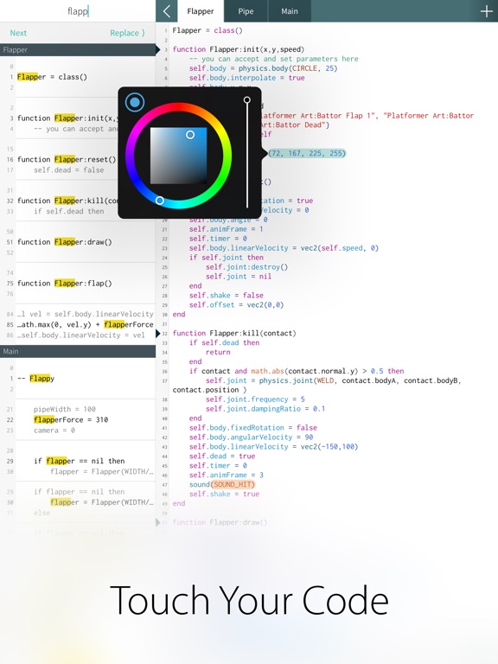Click the saturation square handle

(190, 135)
